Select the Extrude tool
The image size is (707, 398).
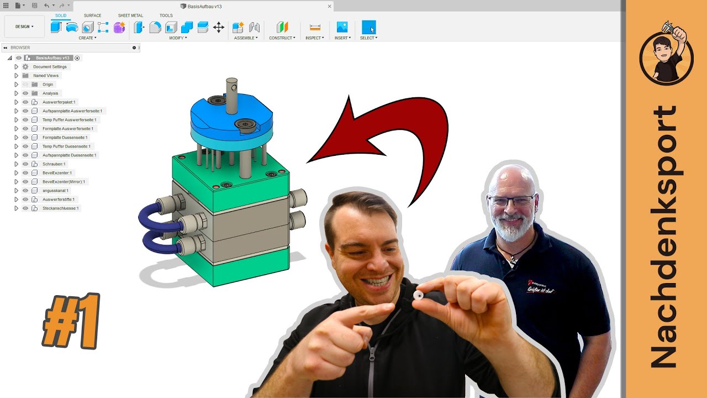pyautogui.click(x=56, y=27)
